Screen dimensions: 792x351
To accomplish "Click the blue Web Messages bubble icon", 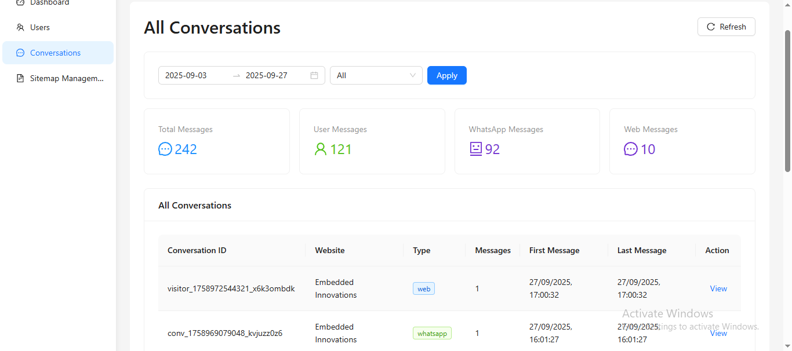I will 630,149.
